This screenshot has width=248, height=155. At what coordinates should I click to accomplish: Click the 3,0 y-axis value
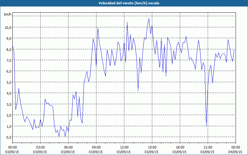[x=9, y=104]
